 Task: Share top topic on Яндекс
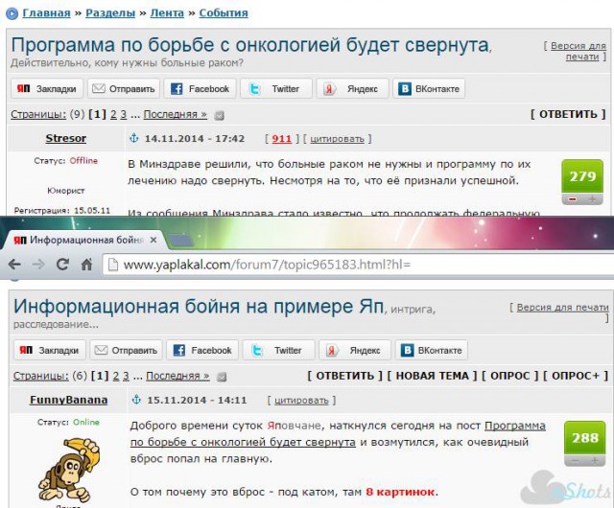[x=352, y=89]
